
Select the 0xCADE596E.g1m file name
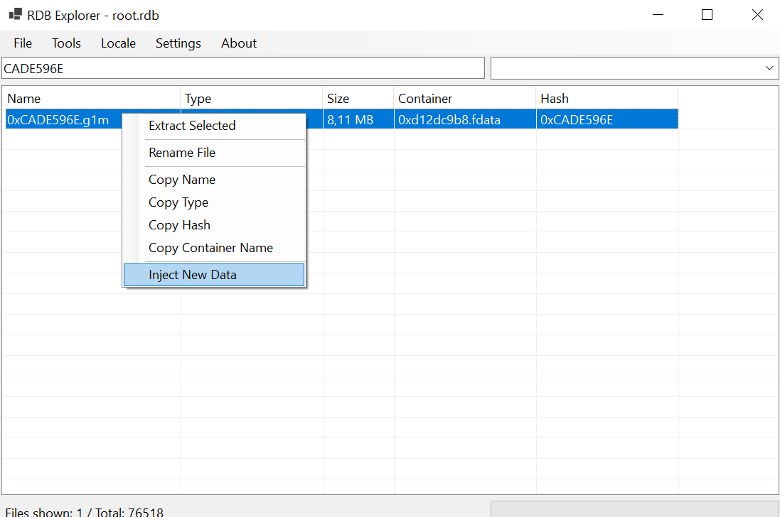tap(58, 120)
